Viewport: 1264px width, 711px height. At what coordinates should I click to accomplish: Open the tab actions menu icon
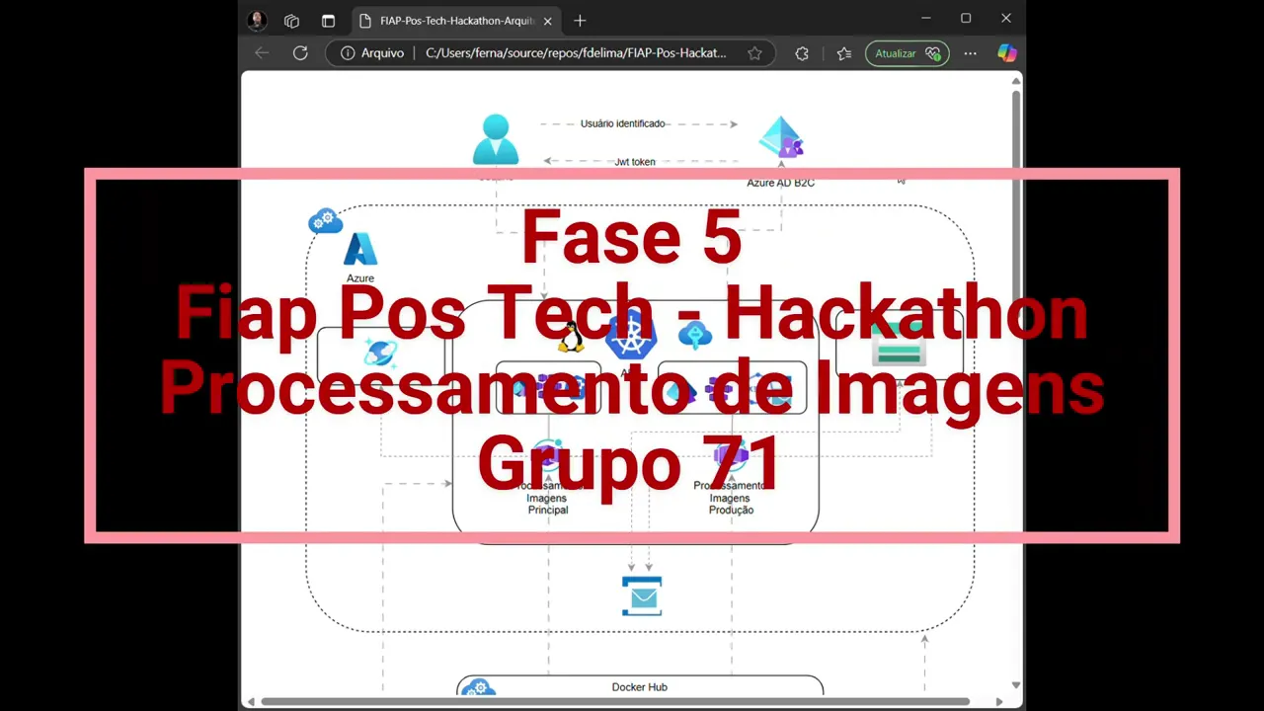click(x=328, y=20)
